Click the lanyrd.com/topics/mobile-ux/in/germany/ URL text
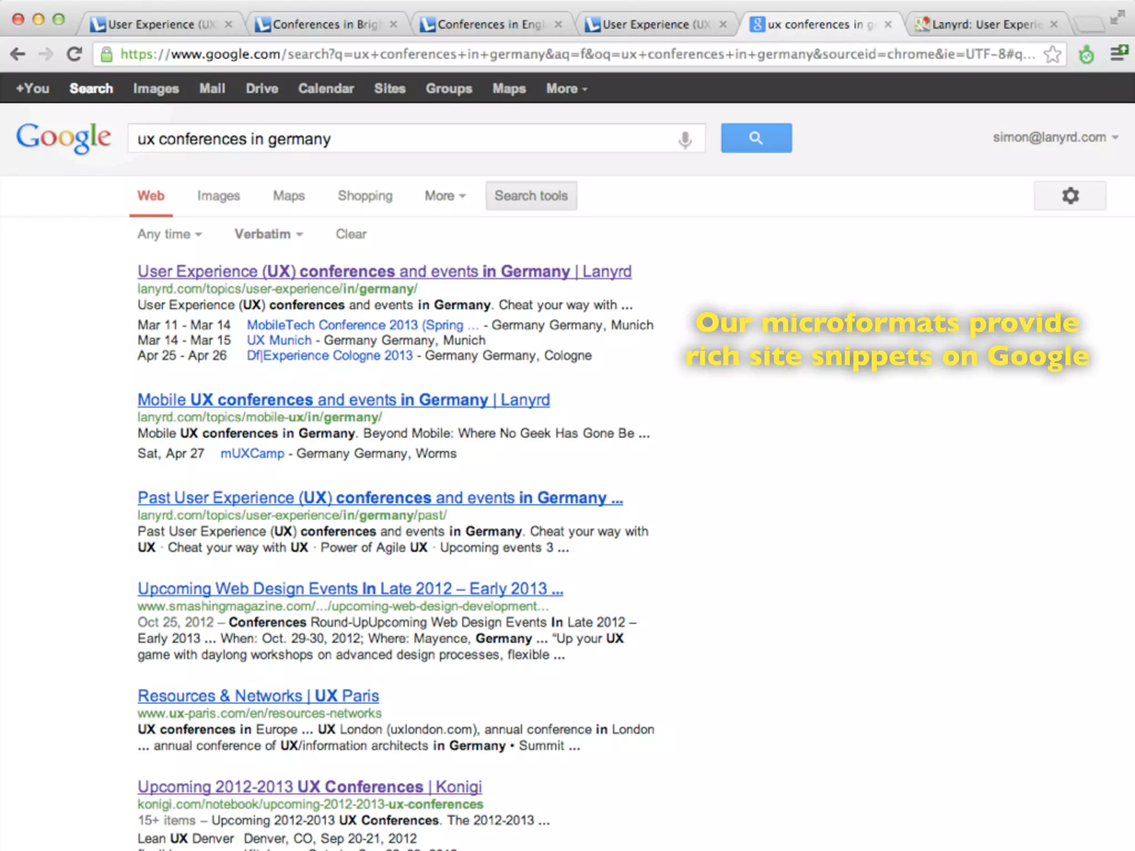This screenshot has height=851, width=1135. [x=259, y=417]
